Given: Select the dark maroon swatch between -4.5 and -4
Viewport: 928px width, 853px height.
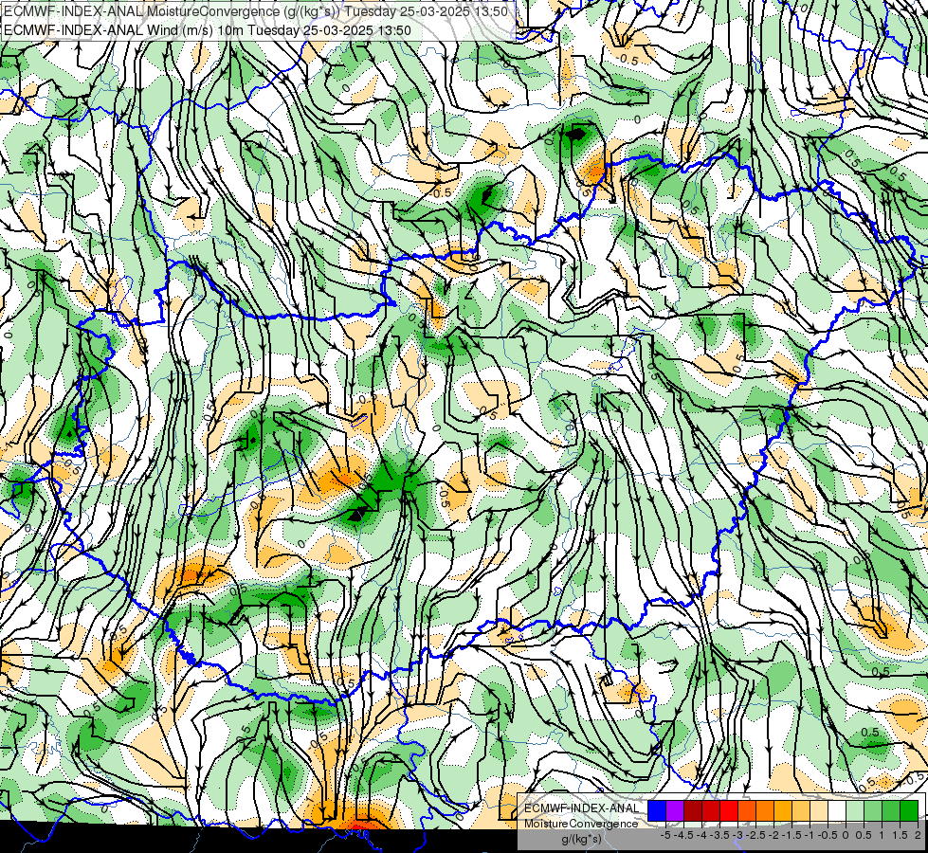Looking at the screenshot, I should click(693, 810).
